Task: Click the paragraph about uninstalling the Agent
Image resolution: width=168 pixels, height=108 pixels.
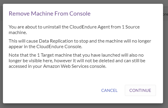Action: 74,30
